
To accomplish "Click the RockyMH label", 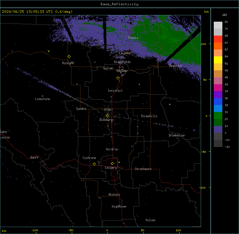I will tap(68, 63).
